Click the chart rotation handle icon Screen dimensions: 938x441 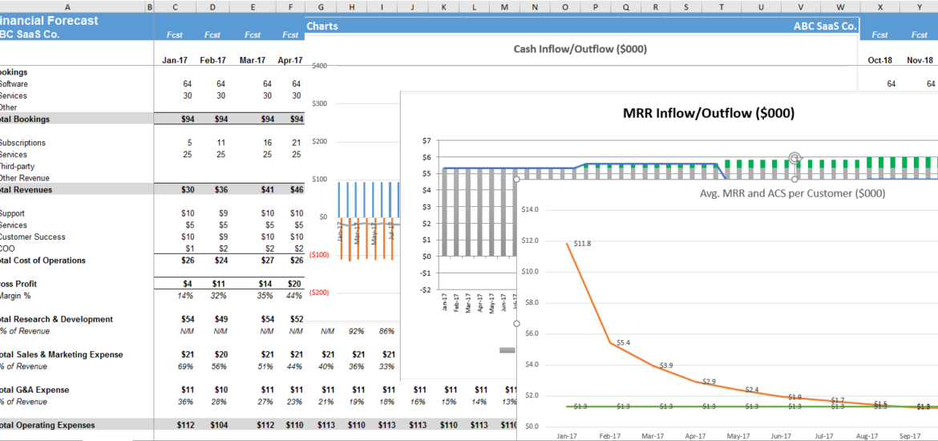pyautogui.click(x=794, y=158)
